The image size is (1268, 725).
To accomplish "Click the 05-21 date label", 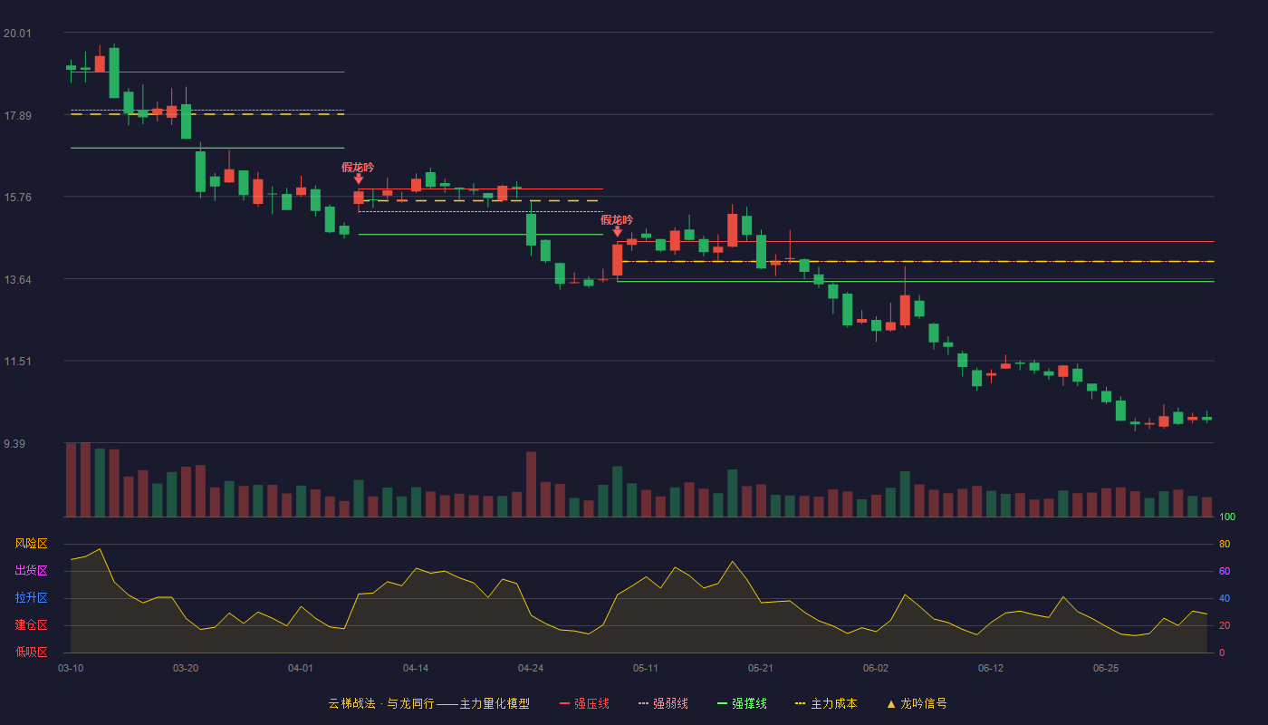I will (x=761, y=668).
